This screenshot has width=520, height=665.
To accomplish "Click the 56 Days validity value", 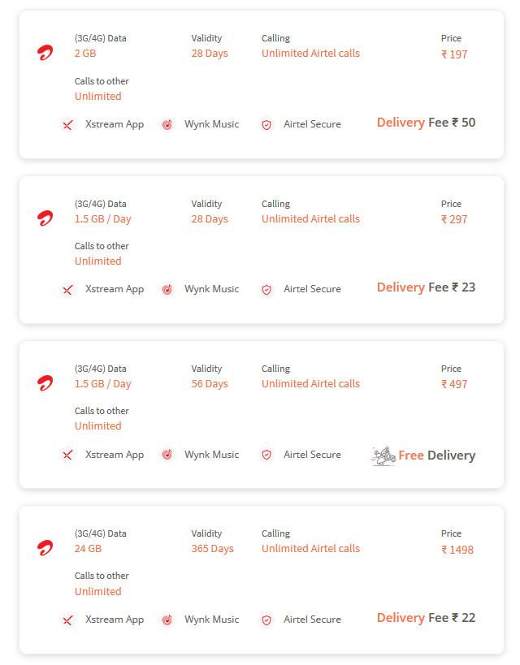I will point(210,384).
